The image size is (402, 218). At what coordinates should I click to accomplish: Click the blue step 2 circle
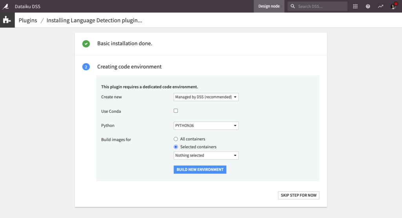86,67
